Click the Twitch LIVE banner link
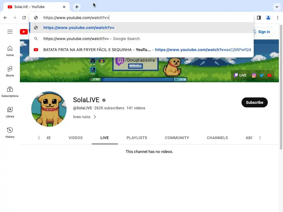 coord(240,75)
